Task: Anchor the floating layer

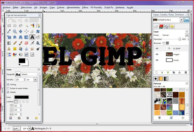Action: coord(179,73)
